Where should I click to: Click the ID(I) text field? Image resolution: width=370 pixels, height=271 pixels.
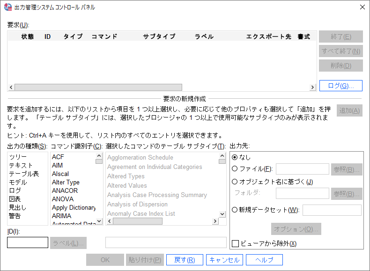(28, 242)
